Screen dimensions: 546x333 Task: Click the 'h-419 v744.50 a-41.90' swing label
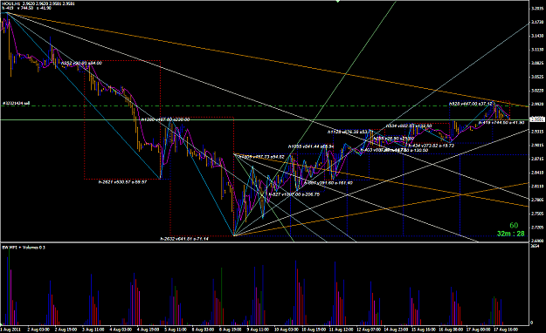501,122
